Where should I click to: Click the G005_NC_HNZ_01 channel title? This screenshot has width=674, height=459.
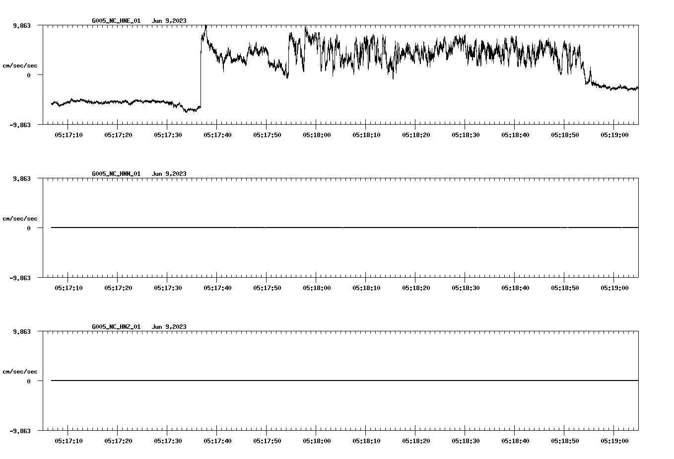[115, 327]
